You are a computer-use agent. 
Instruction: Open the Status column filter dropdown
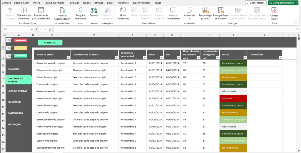[x=245, y=58]
